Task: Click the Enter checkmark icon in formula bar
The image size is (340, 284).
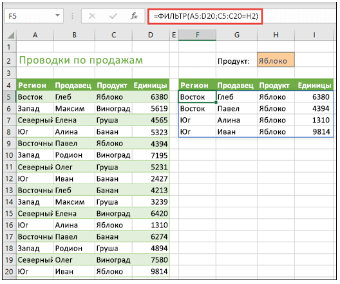Action: 113,16
